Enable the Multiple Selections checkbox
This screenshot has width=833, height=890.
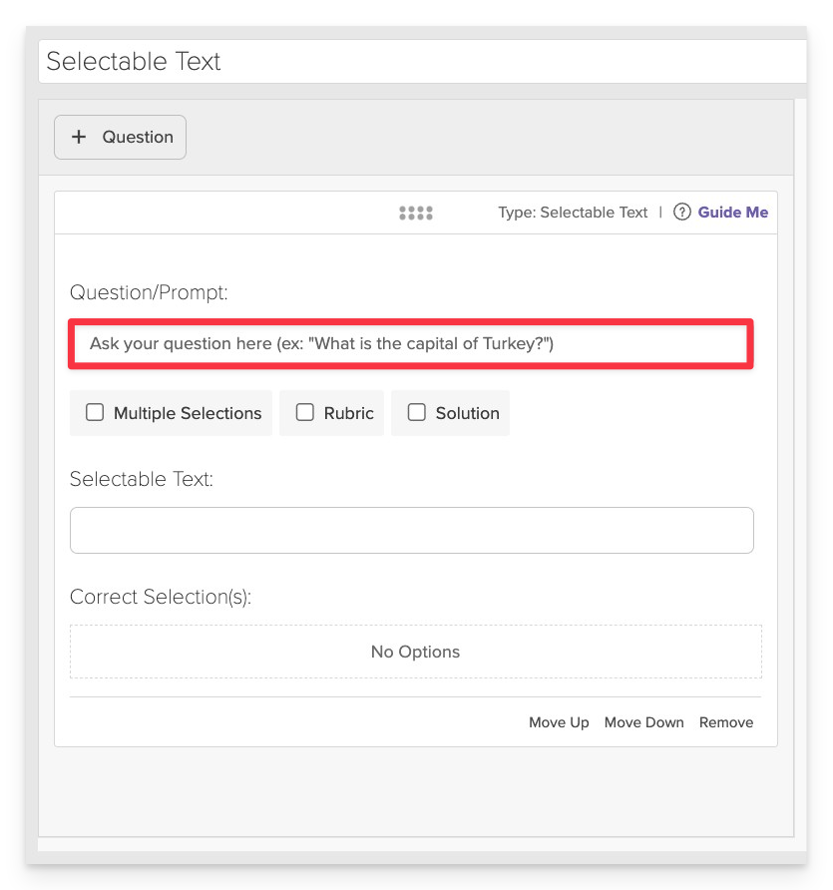95,412
